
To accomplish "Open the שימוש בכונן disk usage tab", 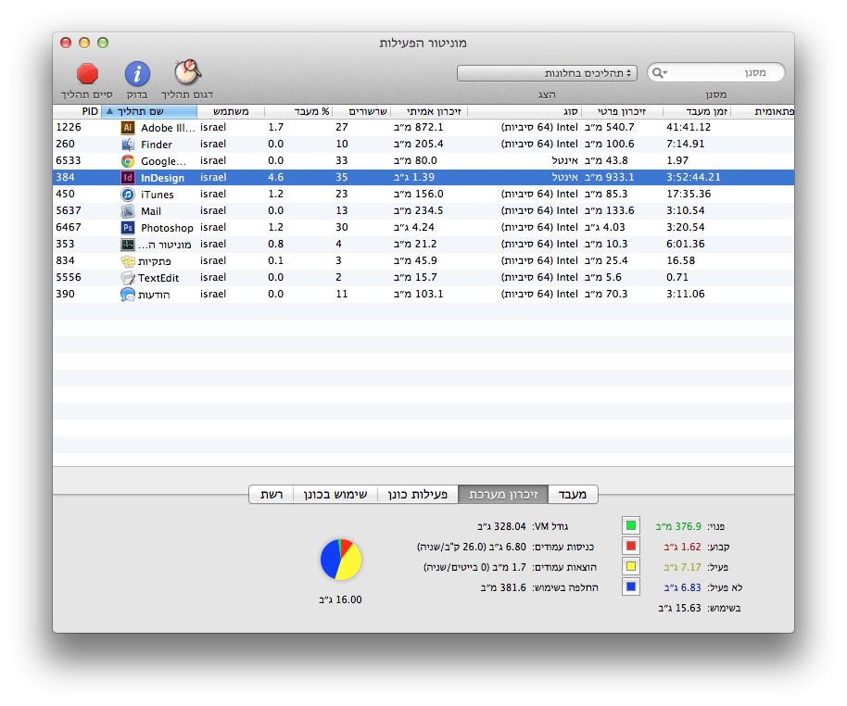I will [x=335, y=494].
